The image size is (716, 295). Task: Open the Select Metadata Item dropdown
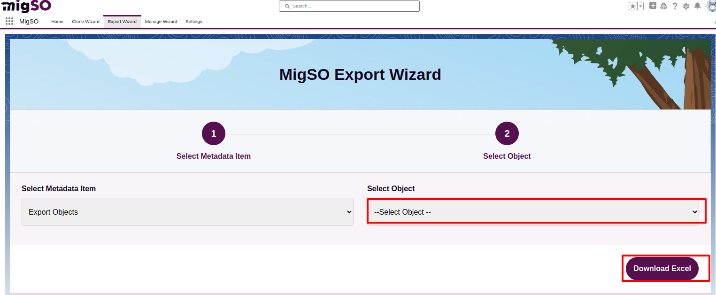187,212
